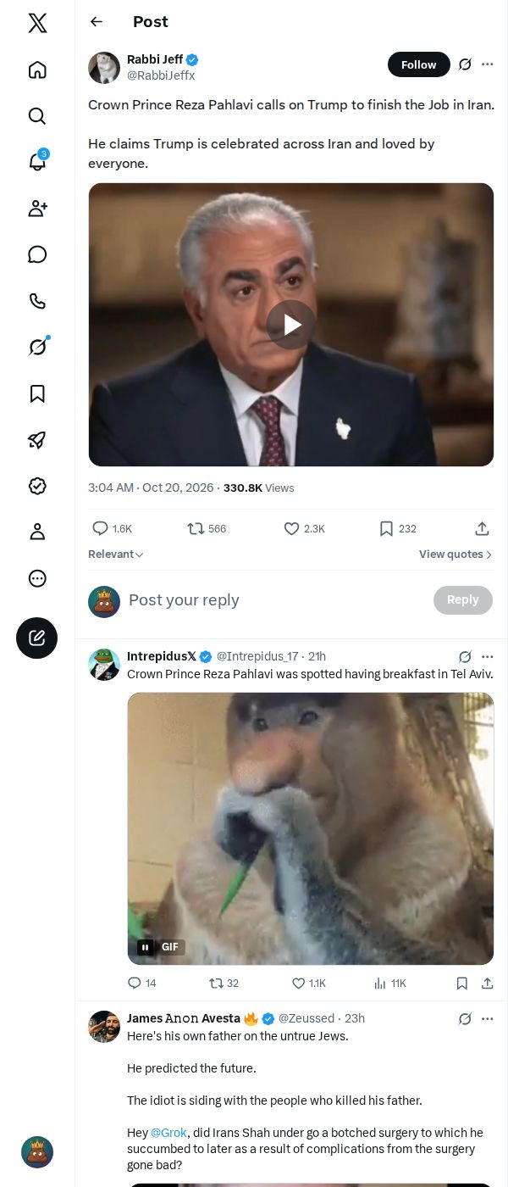Click the Post your reply field

274,600
